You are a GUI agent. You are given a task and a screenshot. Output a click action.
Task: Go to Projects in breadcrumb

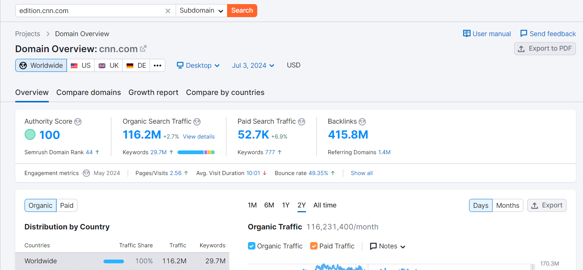click(x=28, y=34)
